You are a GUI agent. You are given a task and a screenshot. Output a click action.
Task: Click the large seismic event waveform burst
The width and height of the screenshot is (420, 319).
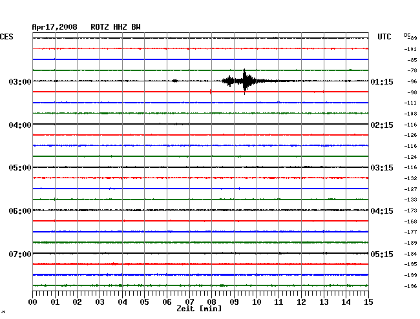pyautogui.click(x=245, y=81)
